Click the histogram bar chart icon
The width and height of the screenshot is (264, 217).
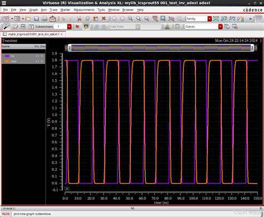(167, 27)
